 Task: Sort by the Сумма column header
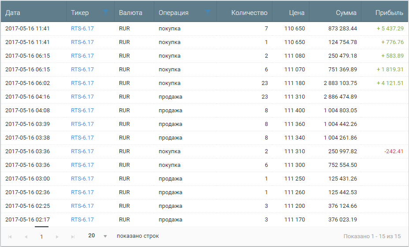(x=346, y=12)
